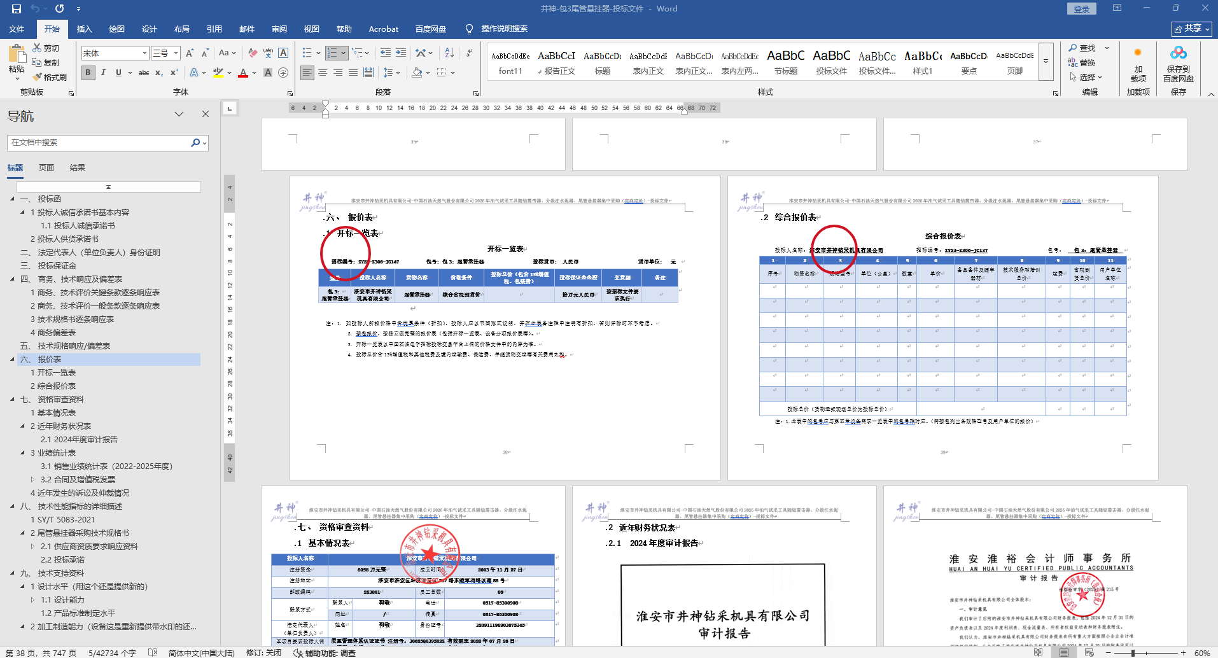Save the document with the floppy icon

click(17, 9)
